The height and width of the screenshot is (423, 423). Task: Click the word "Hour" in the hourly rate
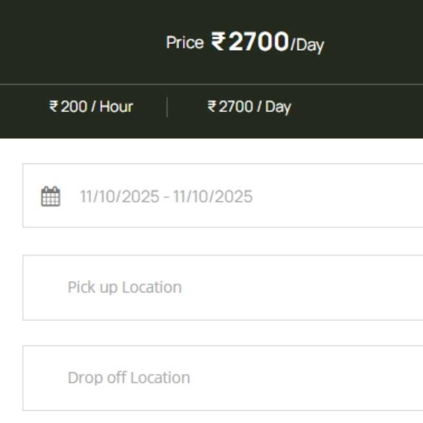(x=116, y=107)
